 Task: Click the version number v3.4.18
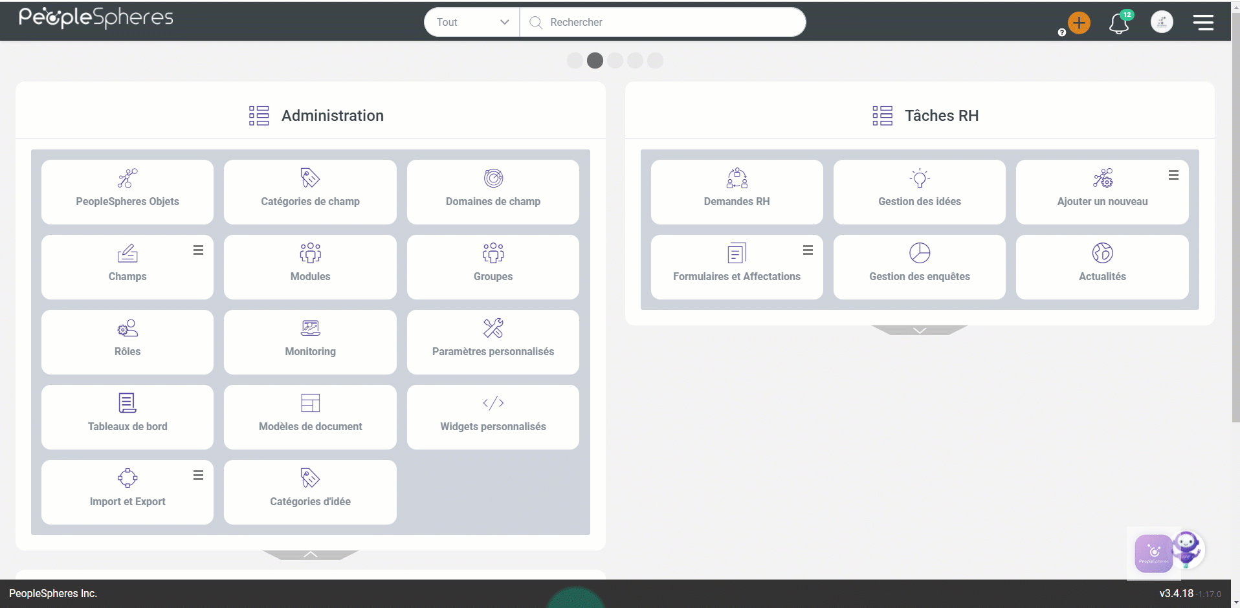coord(1176,593)
